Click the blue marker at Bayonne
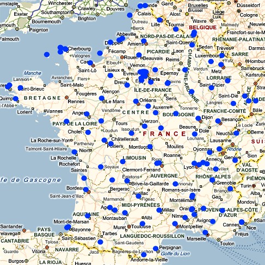 click(x=67, y=227)
